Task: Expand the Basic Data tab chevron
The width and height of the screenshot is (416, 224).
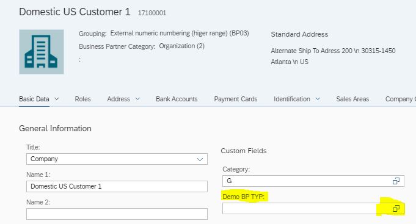Action: pyautogui.click(x=57, y=99)
